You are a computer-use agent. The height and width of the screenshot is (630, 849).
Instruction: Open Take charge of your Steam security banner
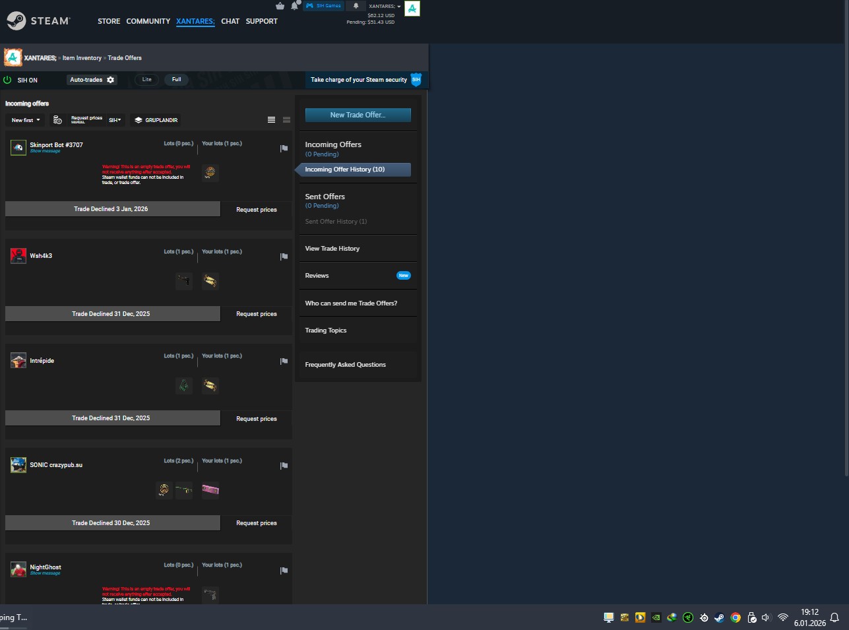[359, 80]
